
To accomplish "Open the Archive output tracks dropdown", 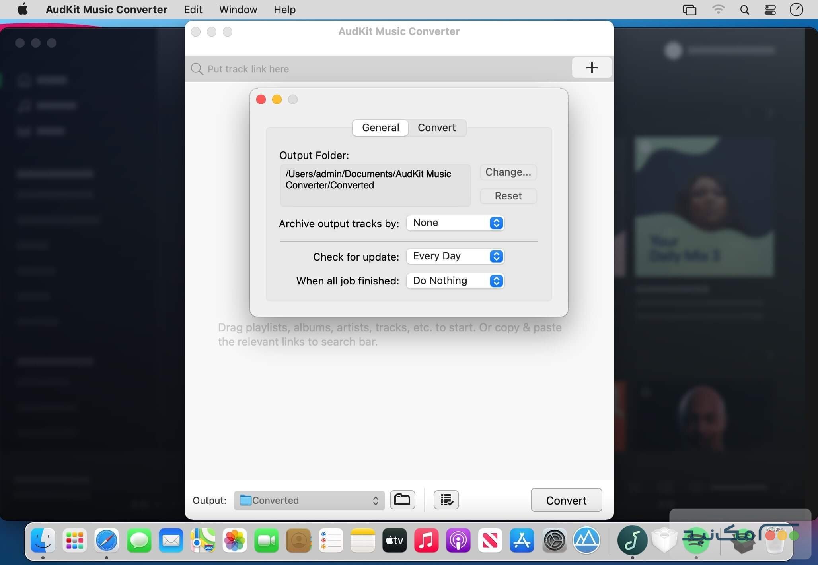I will click(x=455, y=223).
